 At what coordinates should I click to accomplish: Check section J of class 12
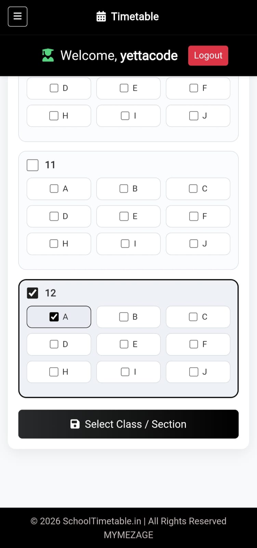pos(194,372)
